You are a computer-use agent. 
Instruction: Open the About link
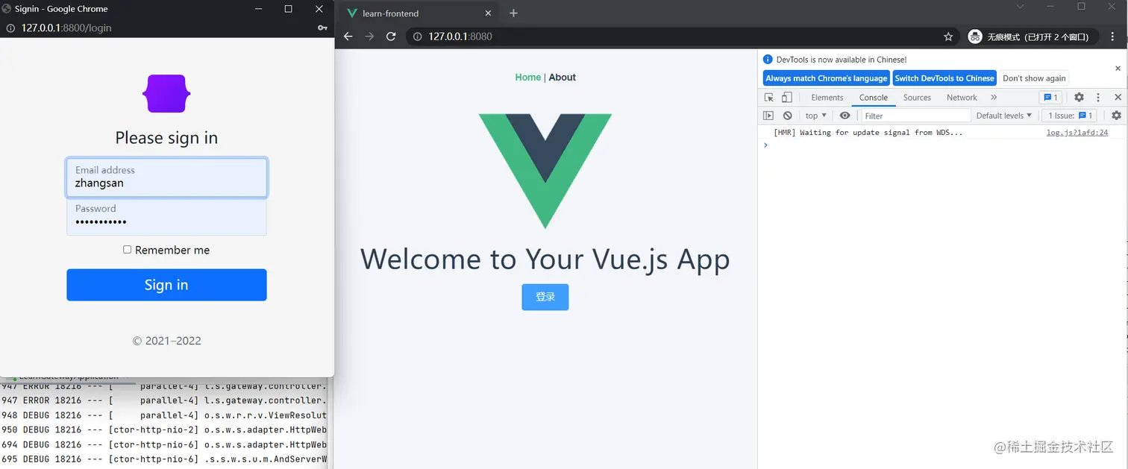563,78
